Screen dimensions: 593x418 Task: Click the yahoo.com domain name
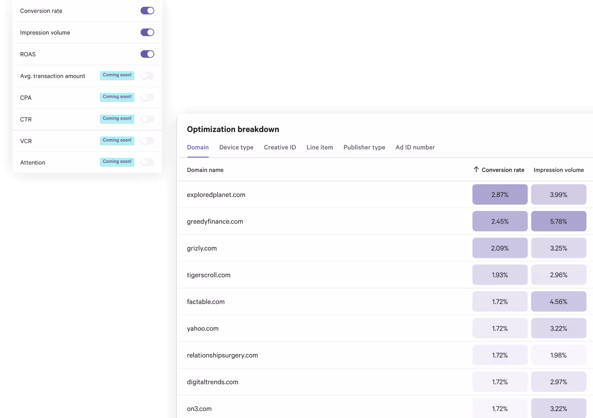pos(203,328)
